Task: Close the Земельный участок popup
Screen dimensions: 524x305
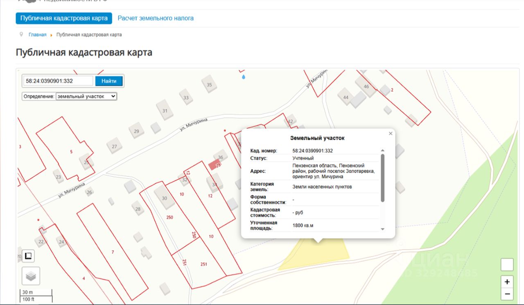Action: (x=391, y=134)
